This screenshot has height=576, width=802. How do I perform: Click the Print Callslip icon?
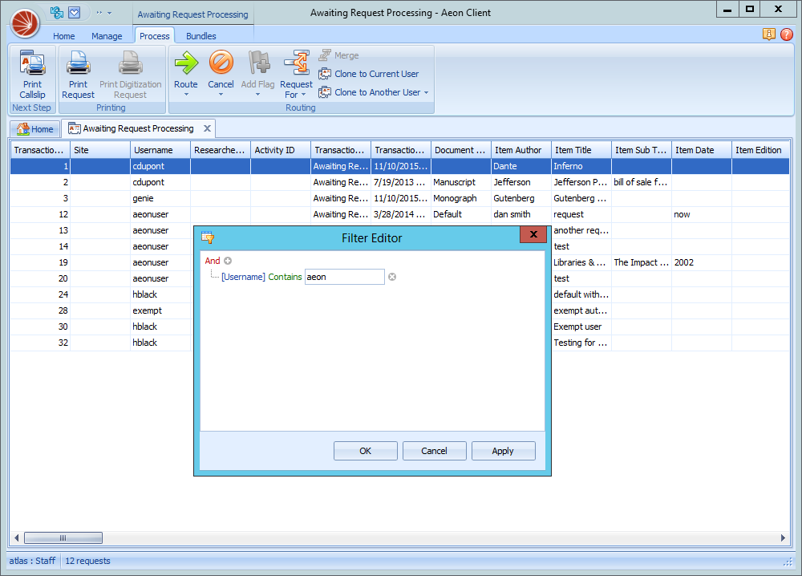click(32, 63)
